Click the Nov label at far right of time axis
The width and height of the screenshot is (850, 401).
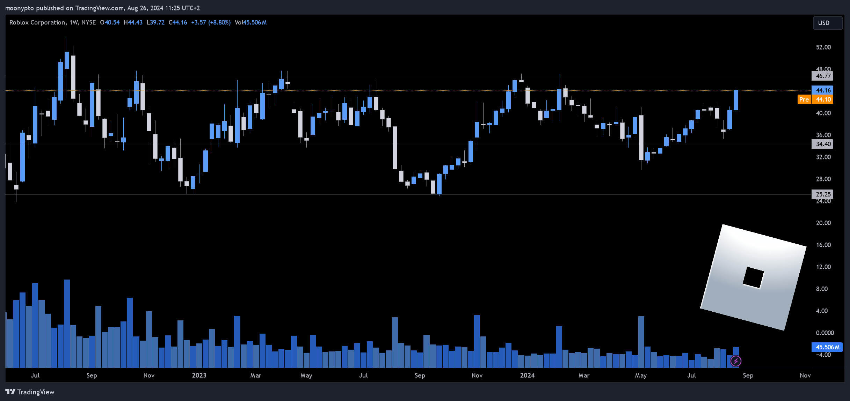(x=805, y=375)
